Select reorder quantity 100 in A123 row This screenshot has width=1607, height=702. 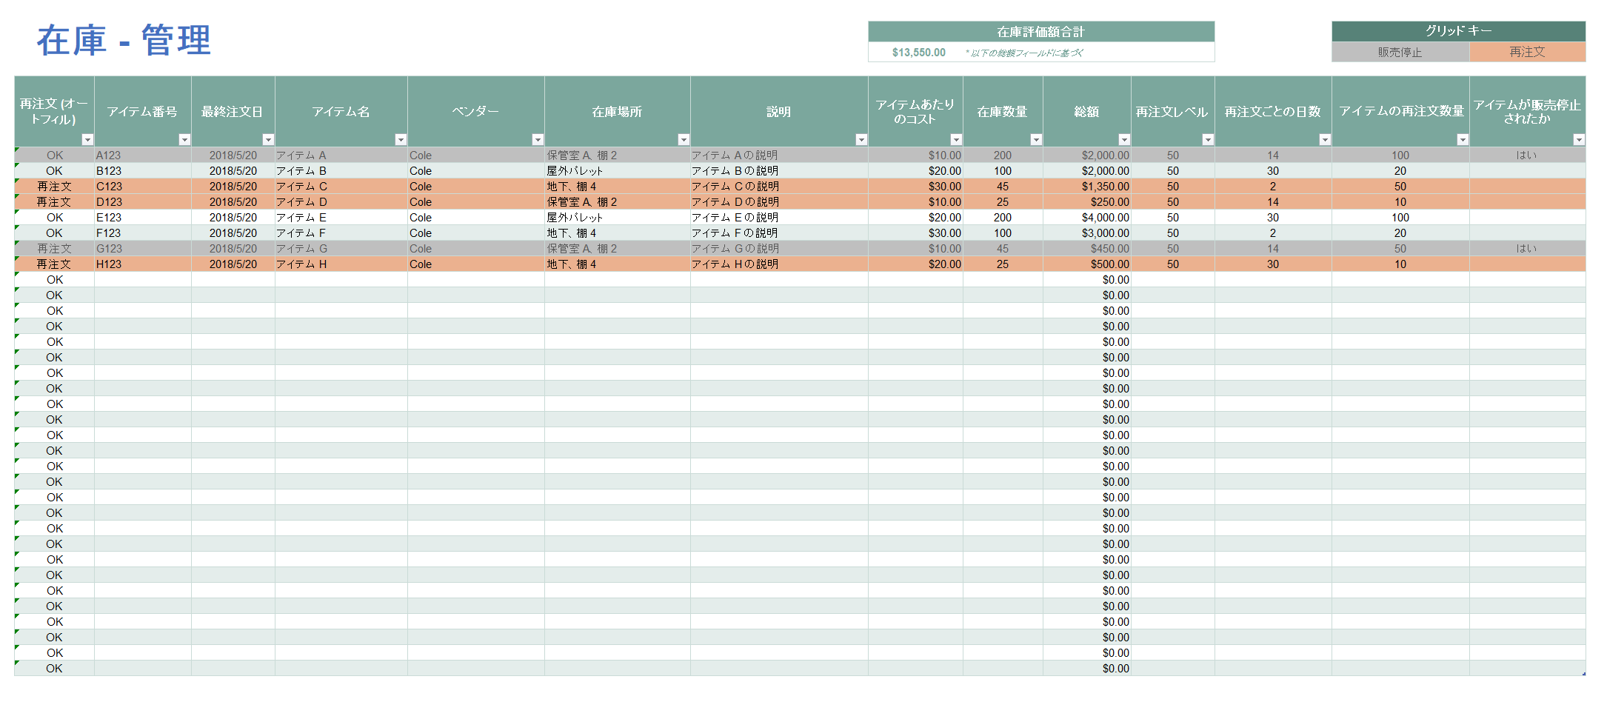(x=1400, y=156)
